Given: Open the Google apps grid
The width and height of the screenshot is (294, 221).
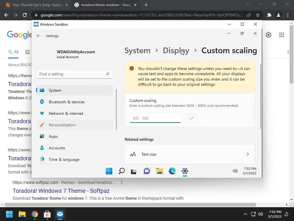Looking at the screenshot, I should point(282,35).
